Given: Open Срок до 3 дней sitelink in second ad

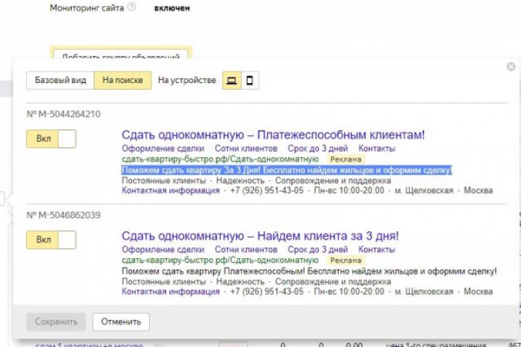Looking at the screenshot, I should point(318,249).
